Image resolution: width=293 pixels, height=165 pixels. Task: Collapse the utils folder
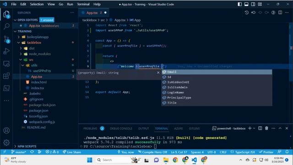tap(22, 65)
